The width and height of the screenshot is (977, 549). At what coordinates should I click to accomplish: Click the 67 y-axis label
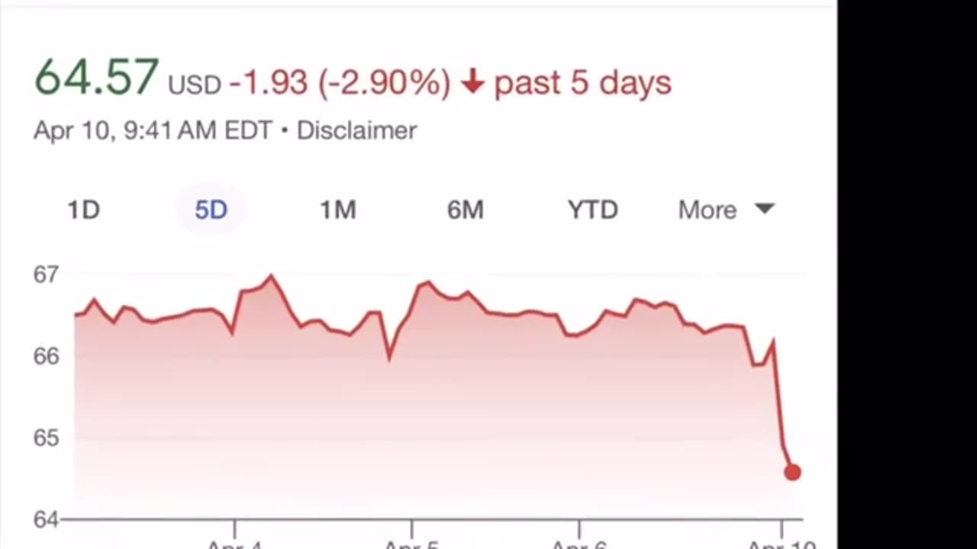(46, 274)
